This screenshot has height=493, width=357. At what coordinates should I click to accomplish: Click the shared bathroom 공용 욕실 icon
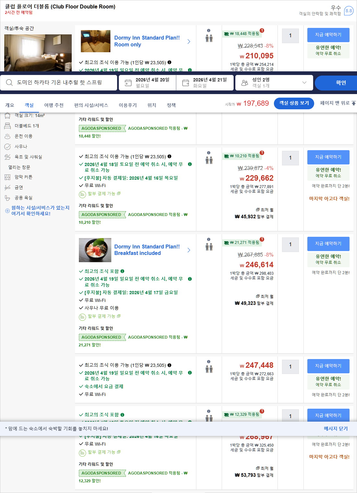7,198
